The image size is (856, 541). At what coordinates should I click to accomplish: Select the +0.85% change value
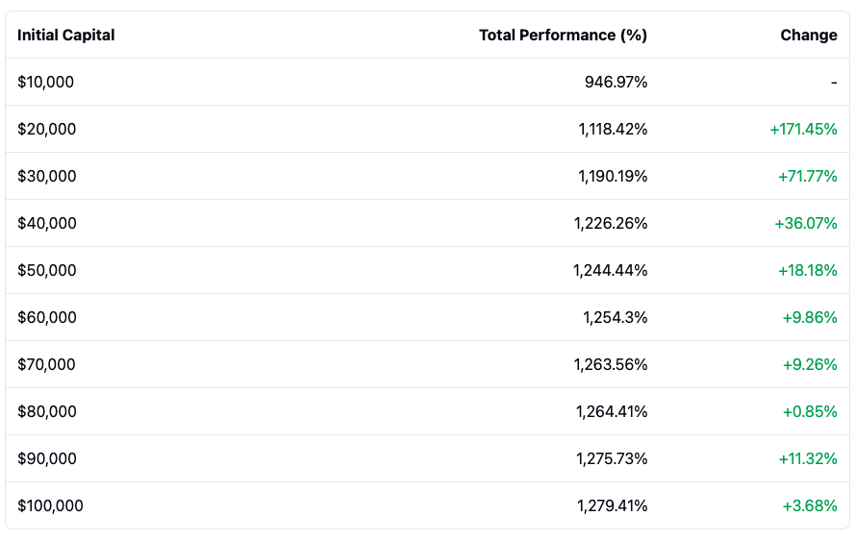810,412
